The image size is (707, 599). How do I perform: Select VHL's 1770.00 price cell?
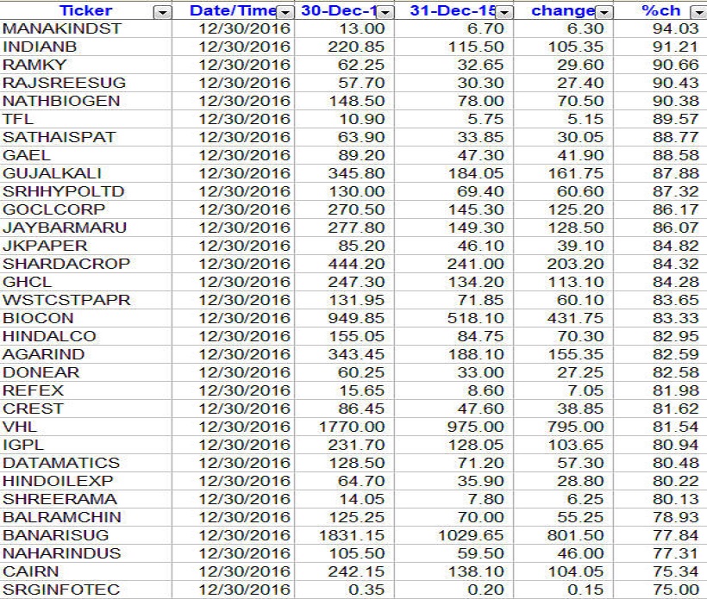[345, 427]
